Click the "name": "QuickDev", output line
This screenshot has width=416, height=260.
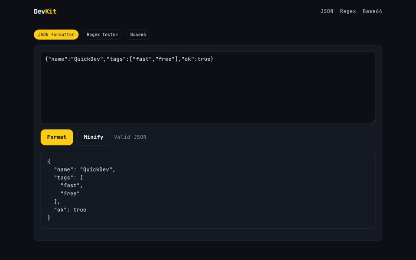click(x=84, y=169)
